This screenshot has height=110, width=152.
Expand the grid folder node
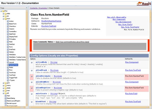point(3,83)
